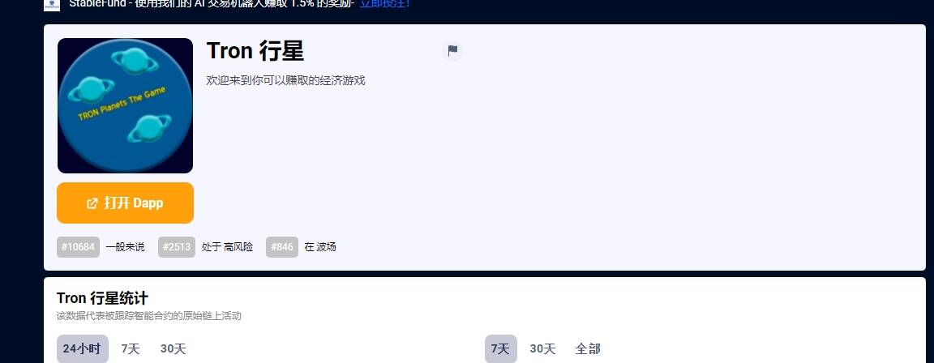Pick the 30天 tab just before 全部

coord(542,348)
